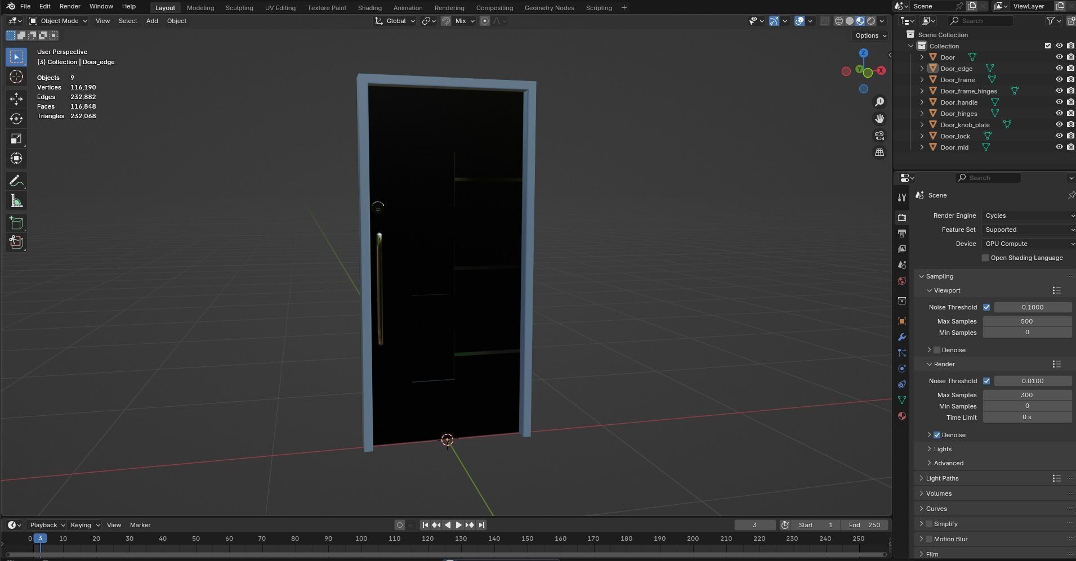
Task: Select the Annotate tool
Action: 16,181
